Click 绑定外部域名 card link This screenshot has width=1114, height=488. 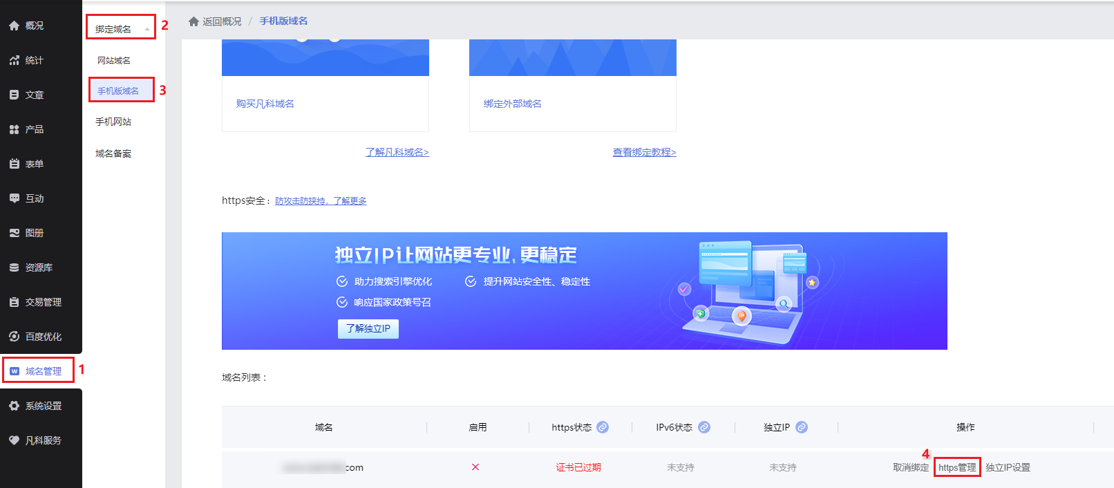(513, 104)
